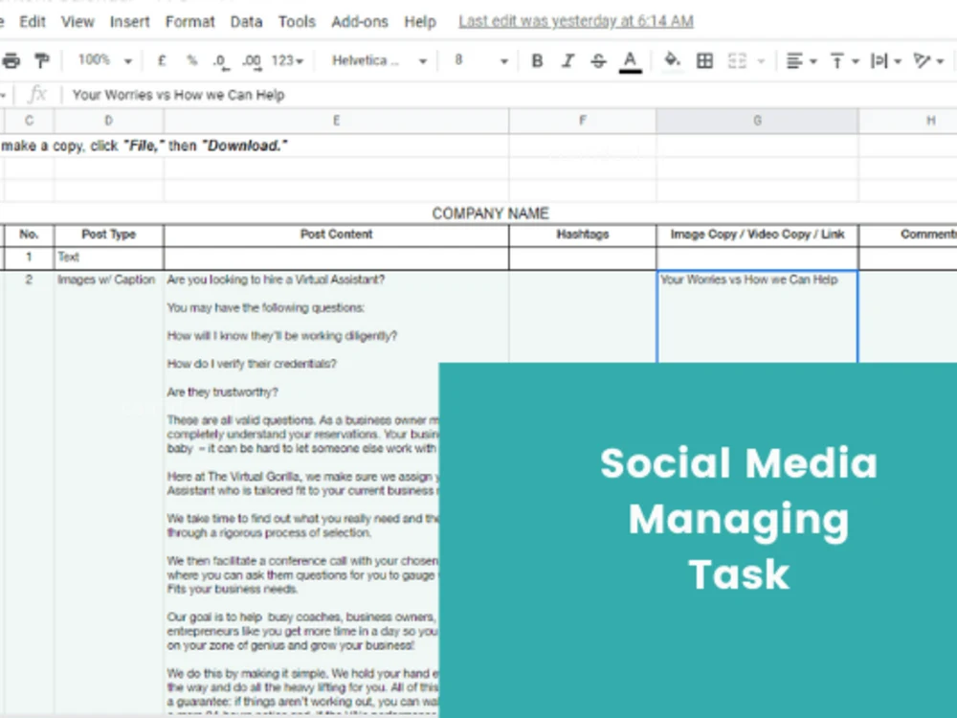Decrease decimal places
The width and height of the screenshot is (957, 718).
point(221,61)
